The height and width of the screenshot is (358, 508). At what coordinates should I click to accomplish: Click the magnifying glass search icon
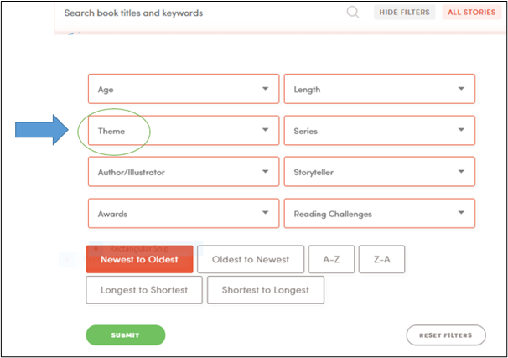click(353, 13)
